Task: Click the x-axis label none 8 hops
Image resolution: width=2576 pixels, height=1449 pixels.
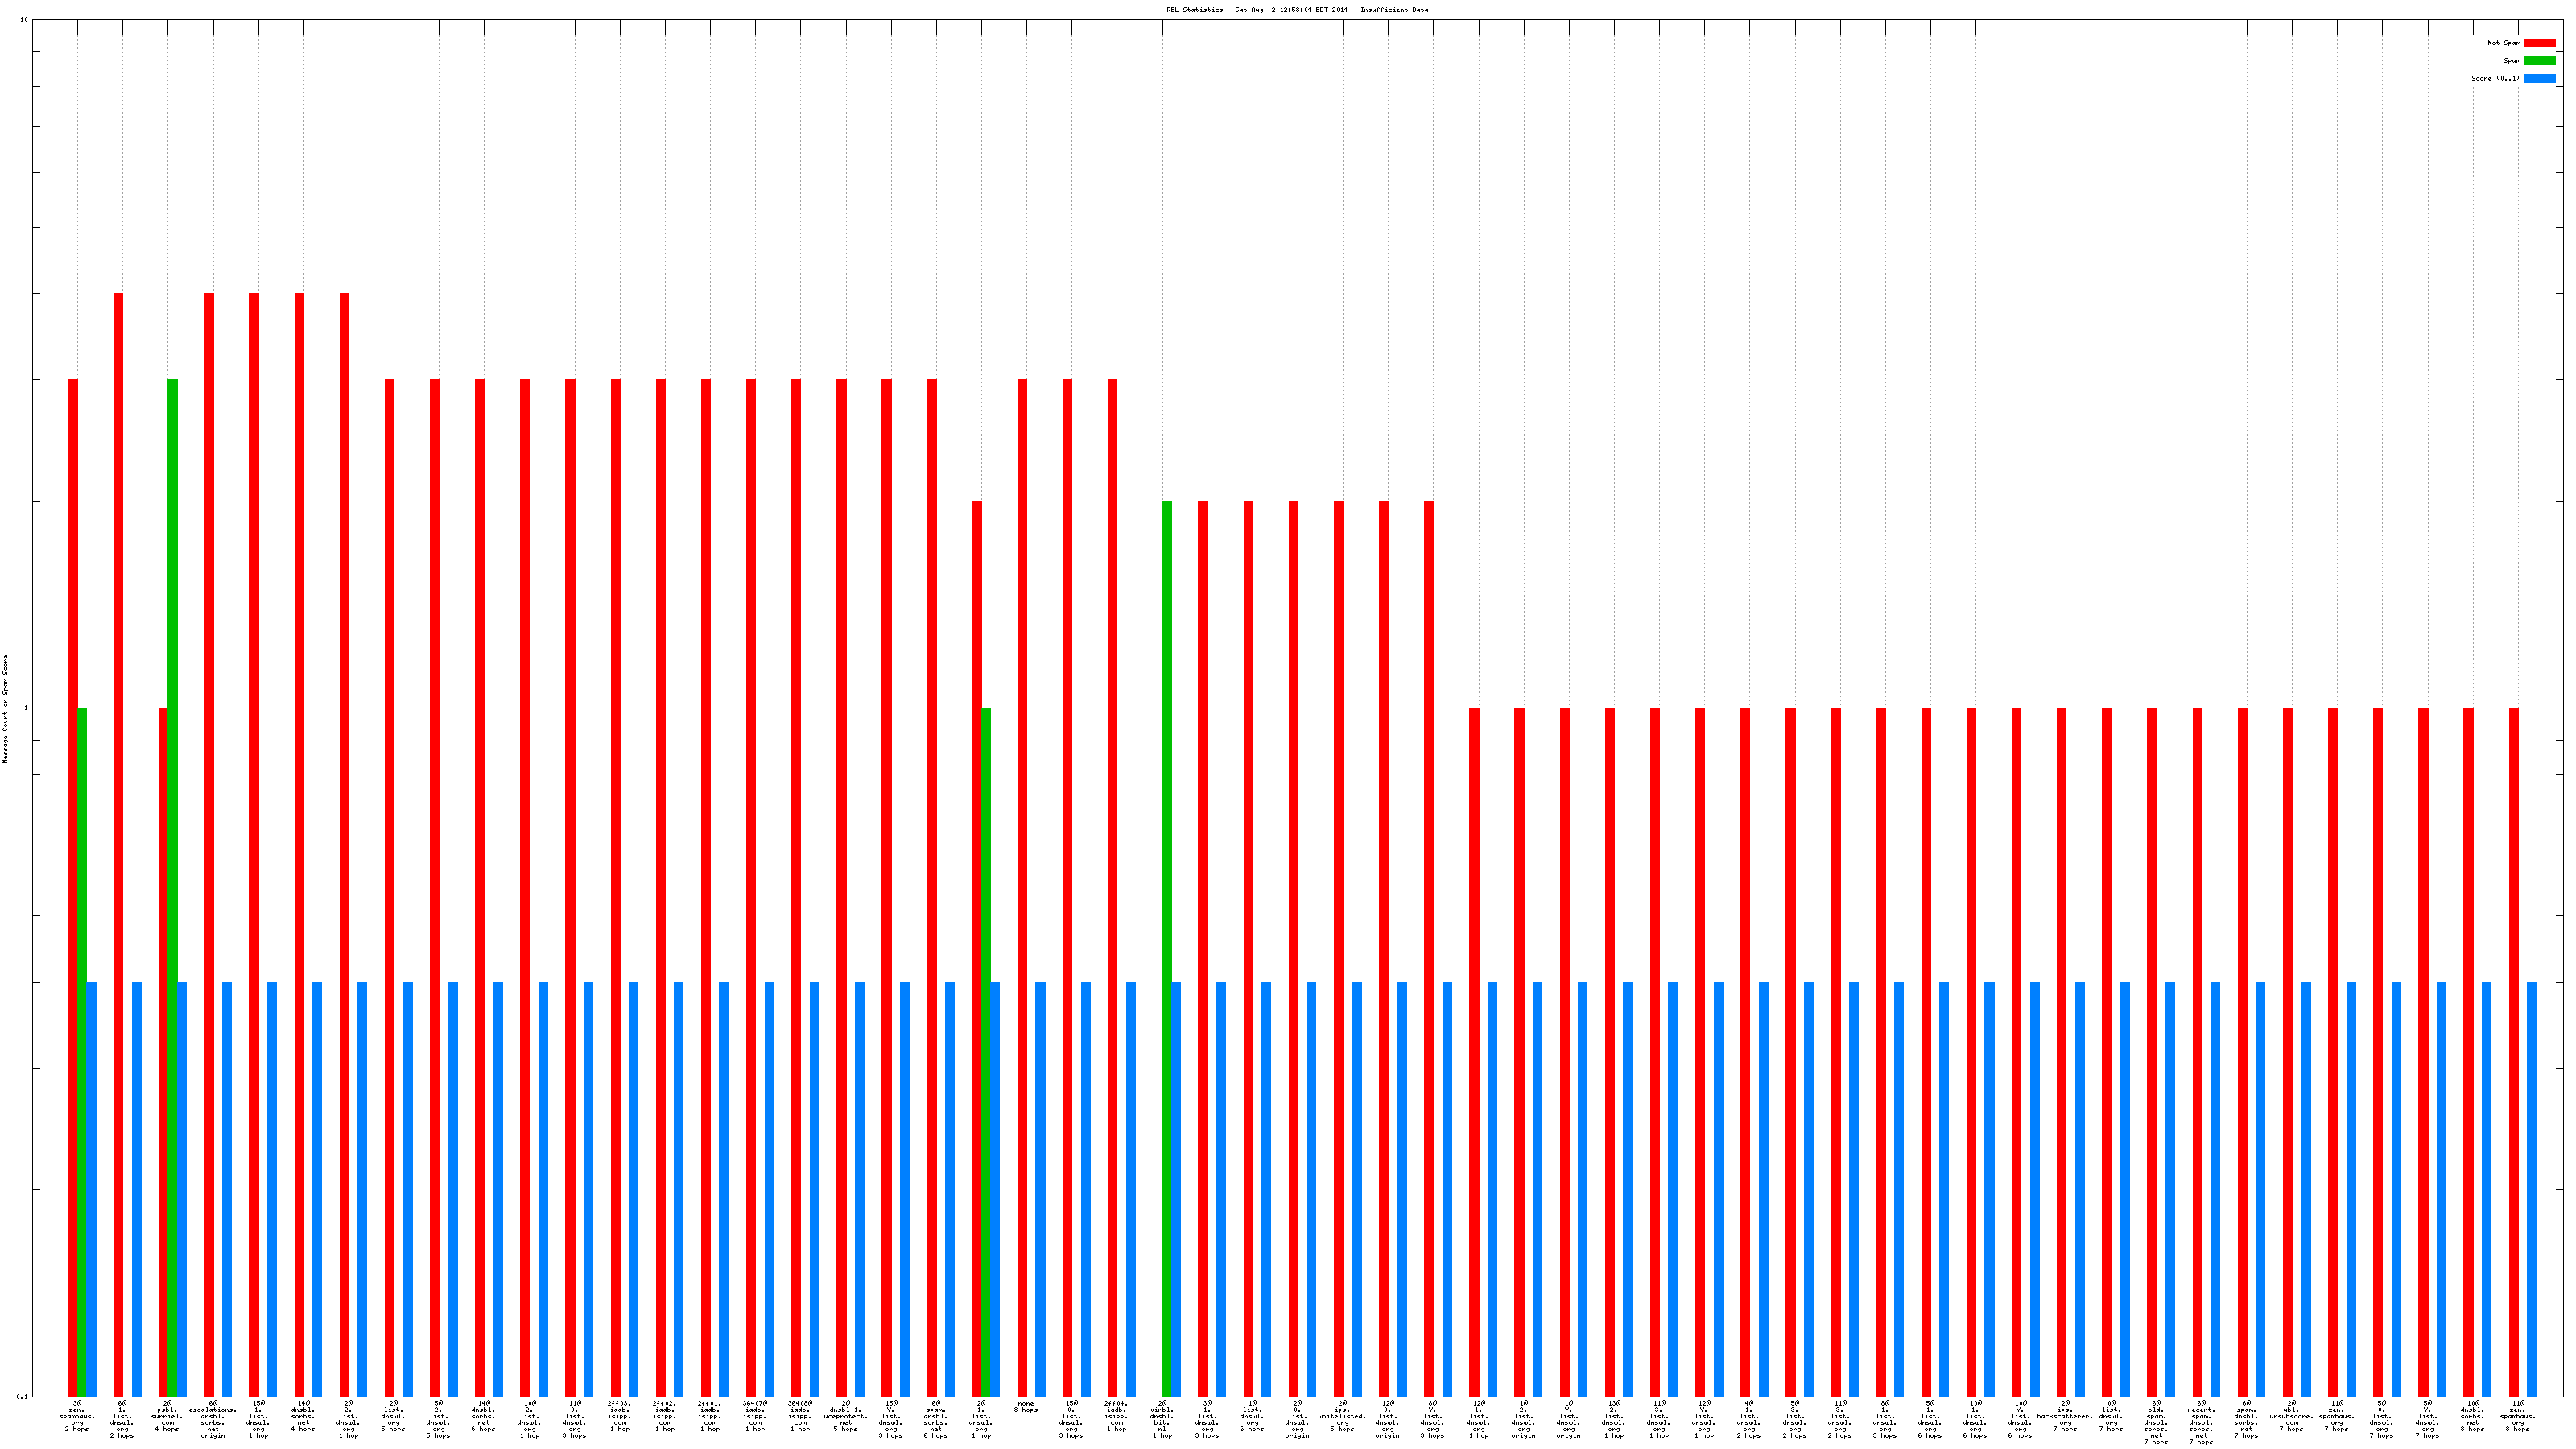Action: point(1026,1406)
